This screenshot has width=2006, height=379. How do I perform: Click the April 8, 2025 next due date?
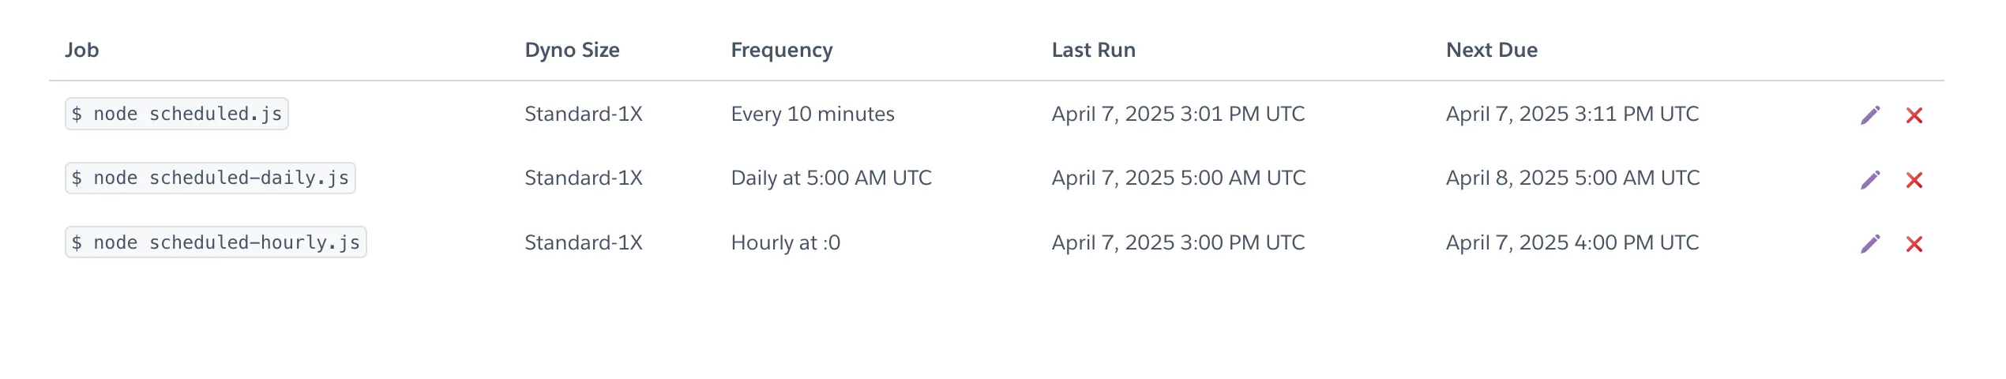click(1572, 178)
